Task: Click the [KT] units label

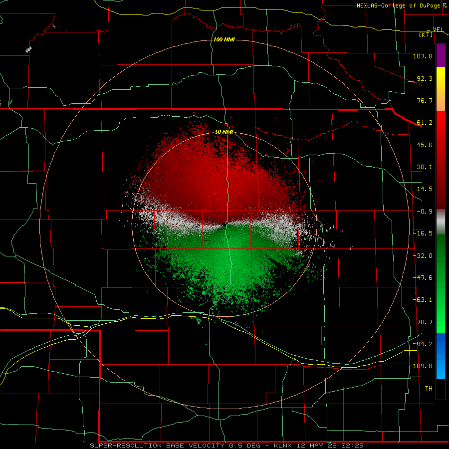Action: 426,34
